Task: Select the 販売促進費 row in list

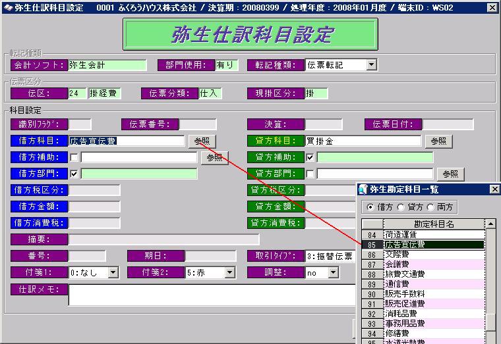Action: click(434, 304)
